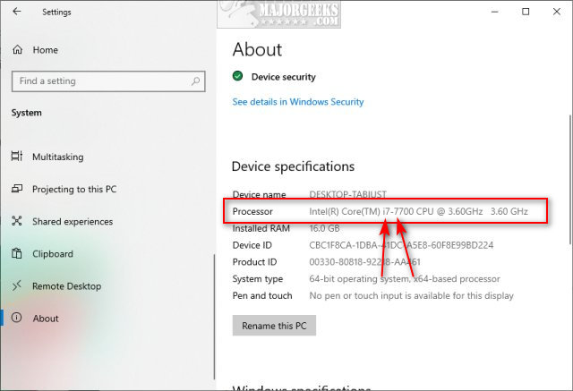Click the search magnifier icon
573x391 pixels.
pos(195,81)
